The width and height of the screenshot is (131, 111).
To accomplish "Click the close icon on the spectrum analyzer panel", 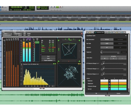I will click(55, 64).
